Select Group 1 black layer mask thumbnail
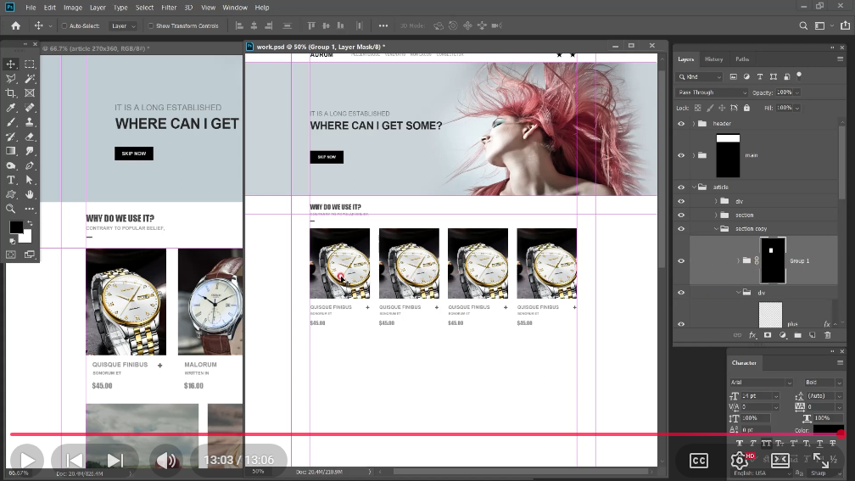The height and width of the screenshot is (481, 855). 773,260
